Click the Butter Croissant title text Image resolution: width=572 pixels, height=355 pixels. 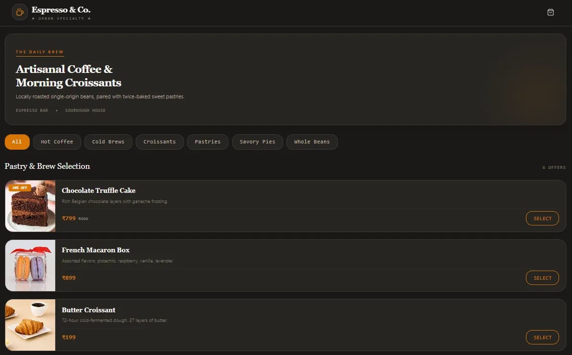[x=88, y=310]
